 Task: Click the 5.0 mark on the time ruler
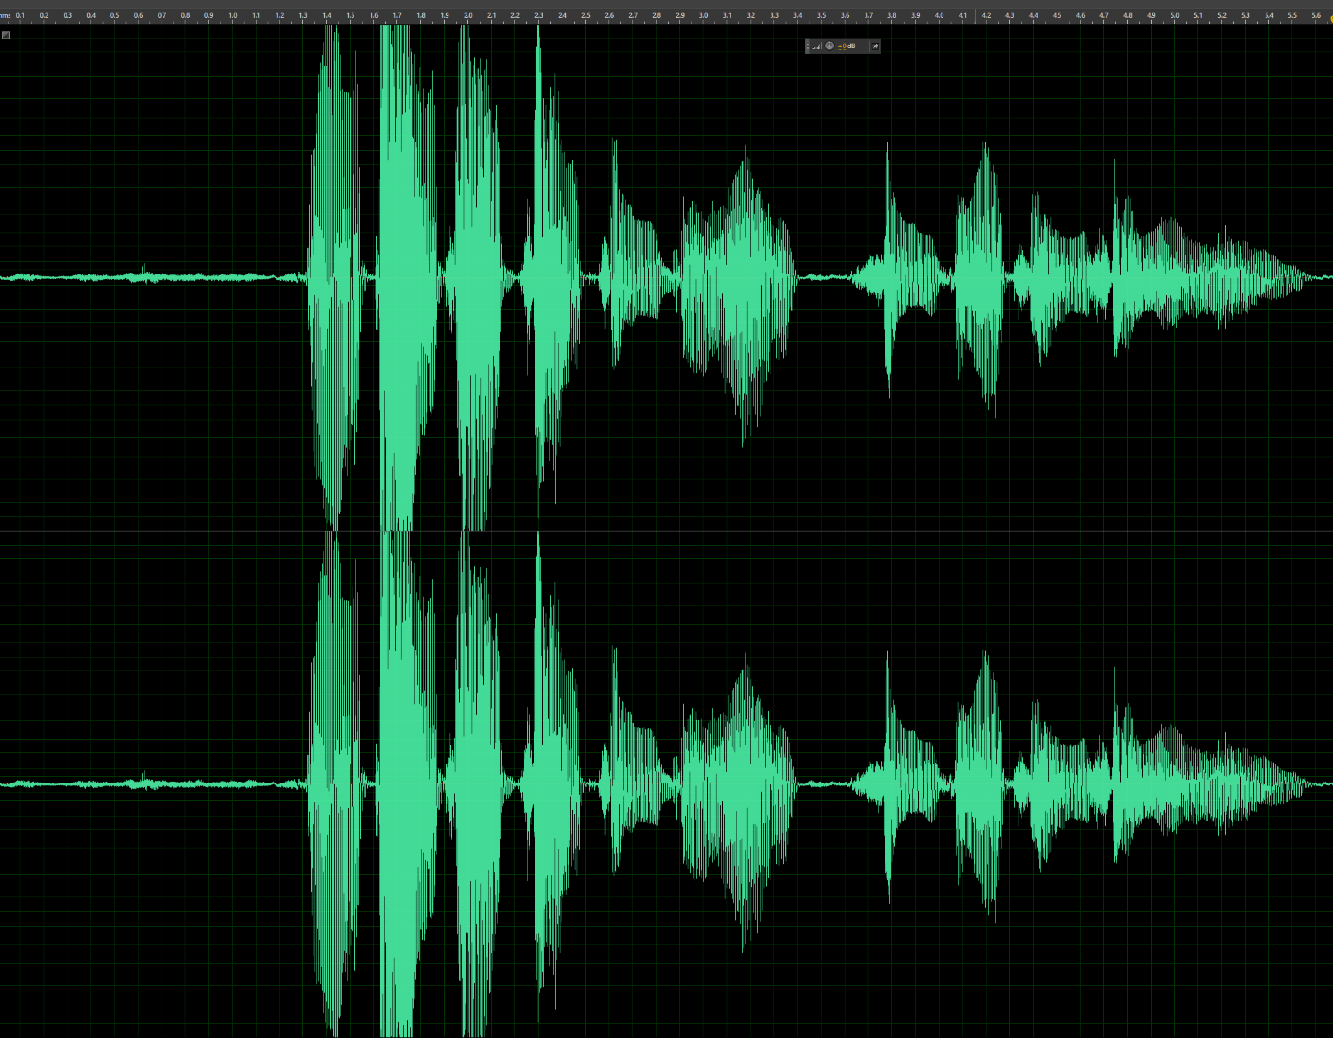(1174, 16)
